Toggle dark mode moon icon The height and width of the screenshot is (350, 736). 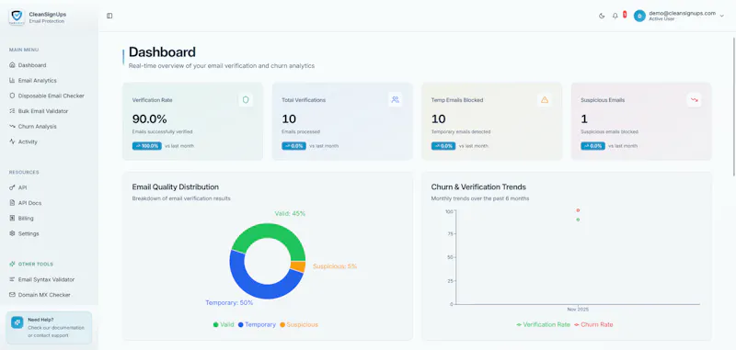602,16
